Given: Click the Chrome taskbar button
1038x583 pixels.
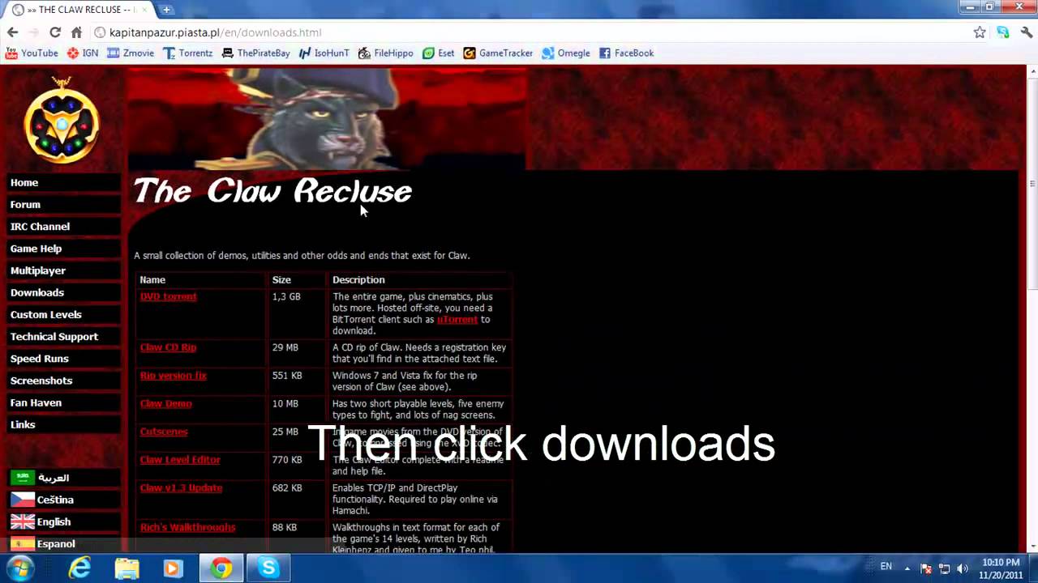Looking at the screenshot, I should [x=221, y=568].
